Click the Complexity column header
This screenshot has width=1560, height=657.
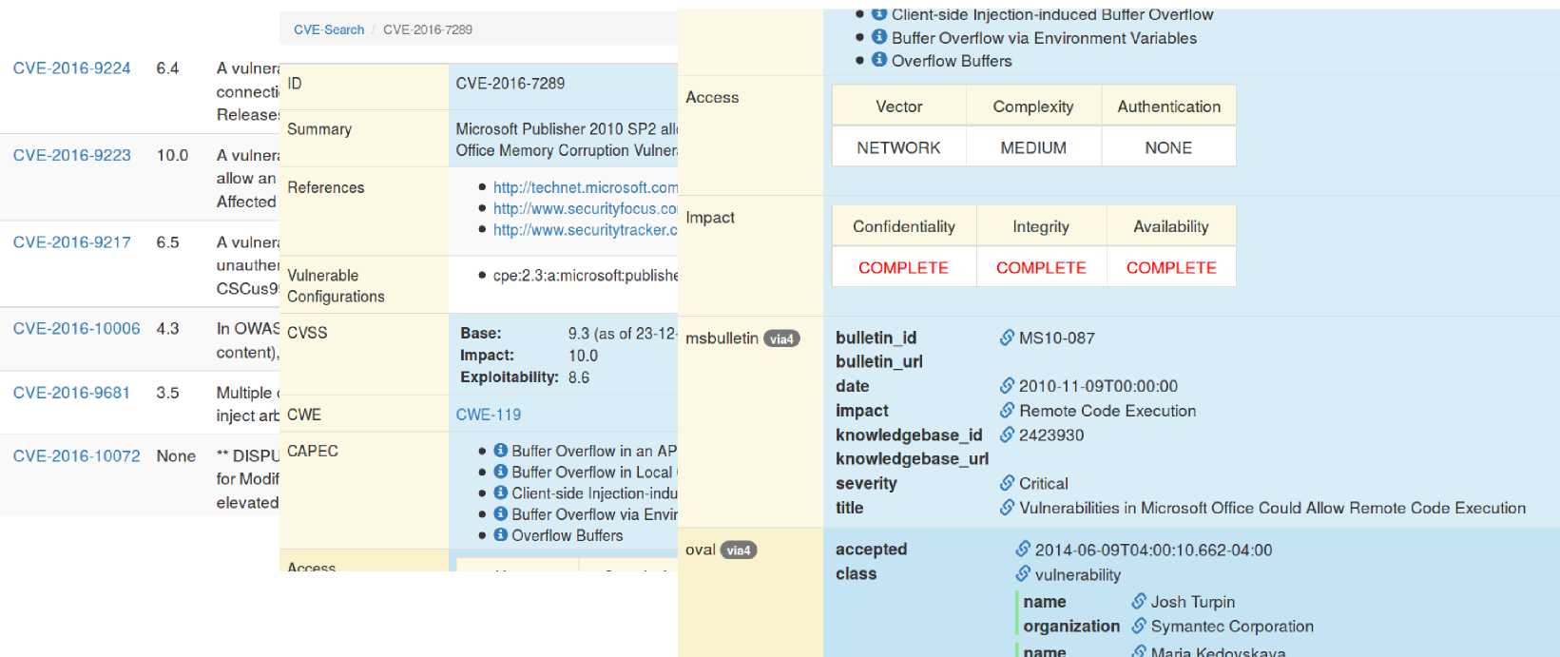pos(1033,106)
